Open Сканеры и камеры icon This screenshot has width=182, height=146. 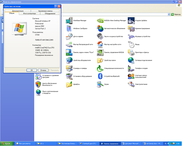pos(69,68)
